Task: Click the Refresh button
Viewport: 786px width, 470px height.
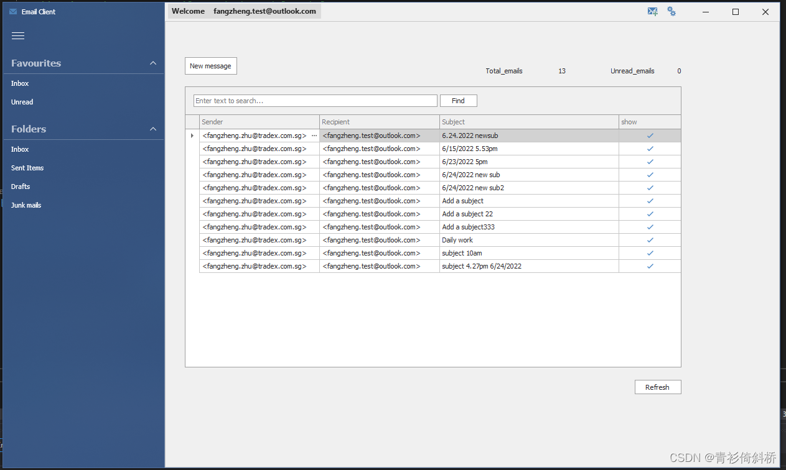Action: tap(657, 387)
